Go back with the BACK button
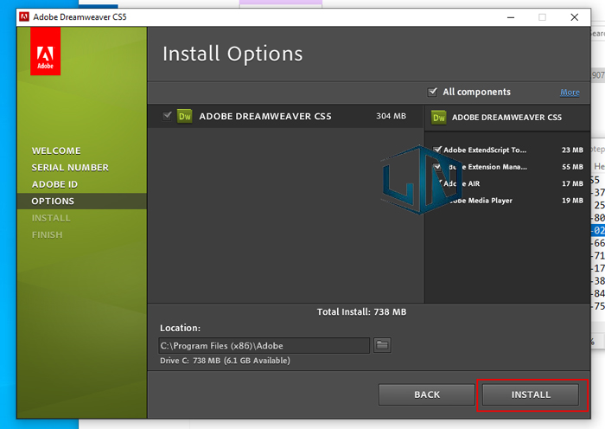 point(427,394)
